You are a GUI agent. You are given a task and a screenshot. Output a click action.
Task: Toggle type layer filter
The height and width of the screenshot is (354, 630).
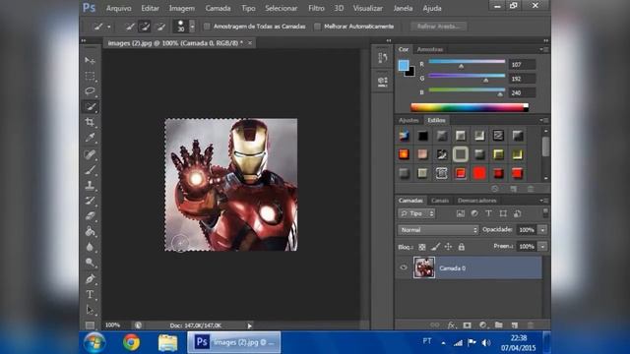point(488,213)
